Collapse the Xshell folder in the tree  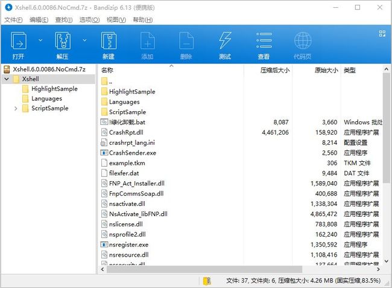point(7,79)
